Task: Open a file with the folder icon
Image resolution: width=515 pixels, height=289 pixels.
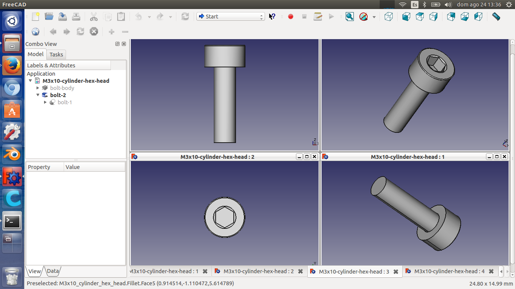Action: (49, 17)
